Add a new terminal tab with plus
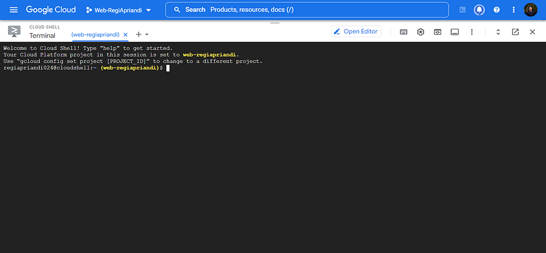 (x=139, y=34)
